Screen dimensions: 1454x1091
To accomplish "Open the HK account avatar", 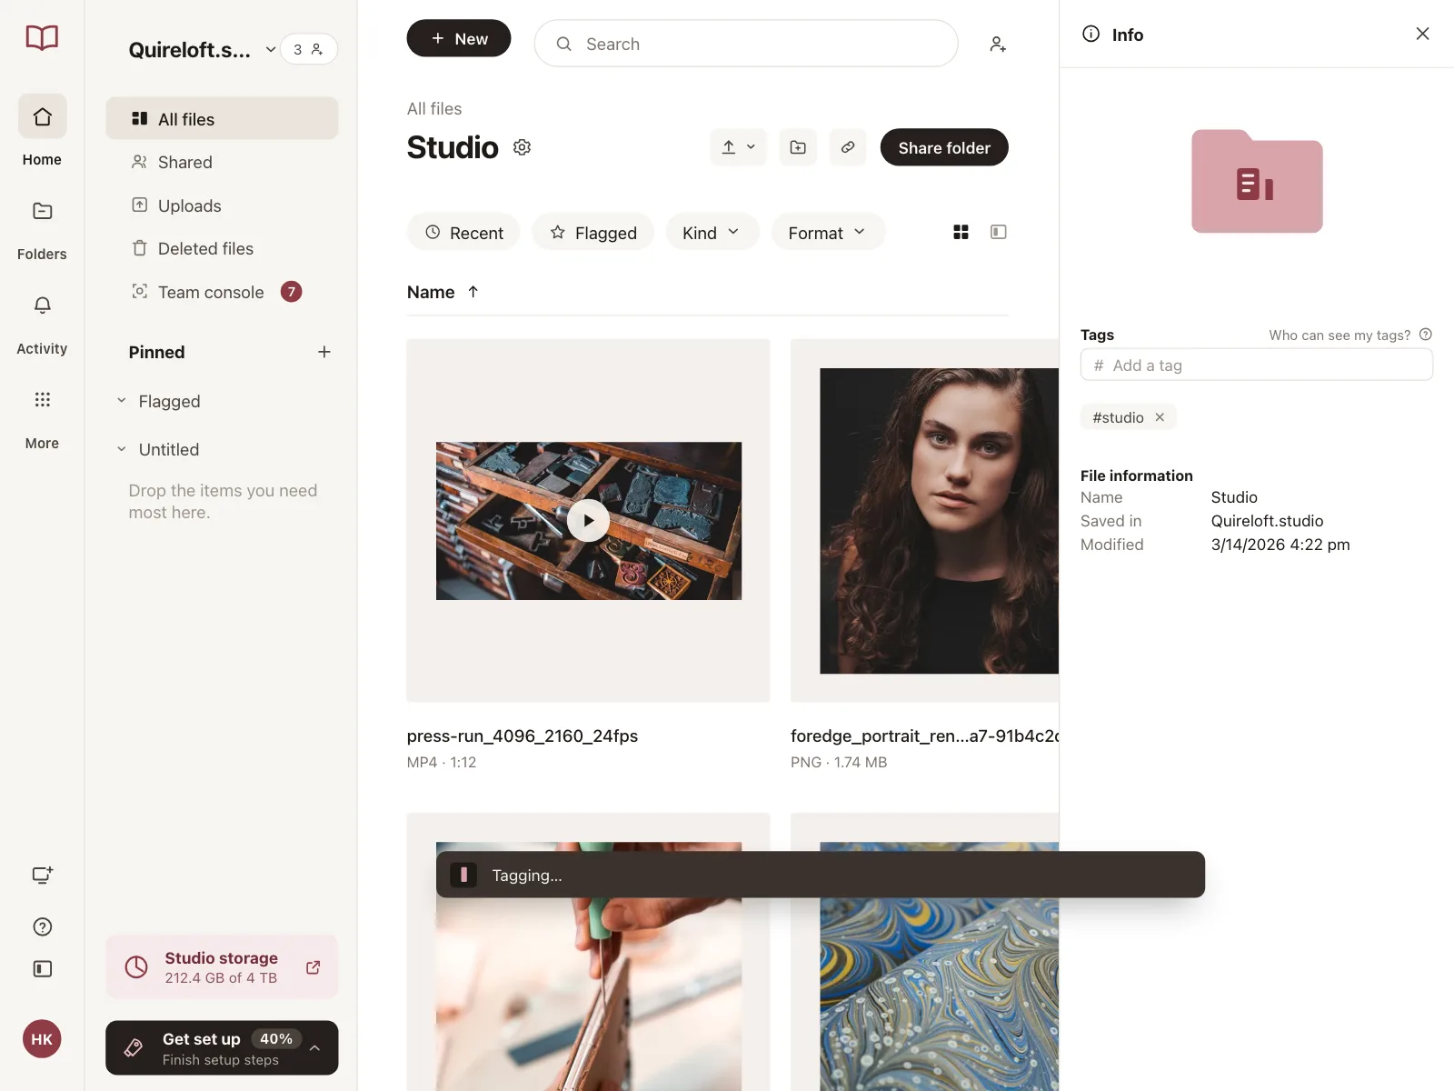I will [x=42, y=1039].
